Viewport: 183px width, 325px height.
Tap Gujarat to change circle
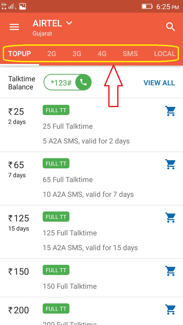(42, 33)
